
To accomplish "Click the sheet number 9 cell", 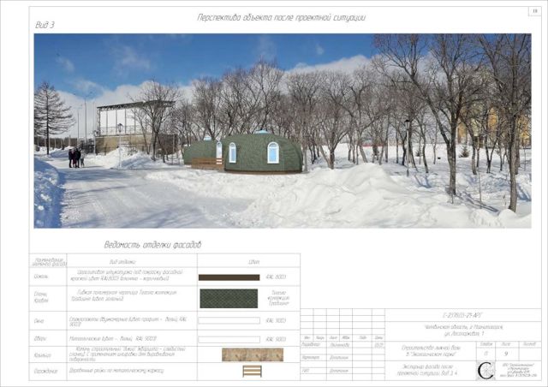I will 506,352.
